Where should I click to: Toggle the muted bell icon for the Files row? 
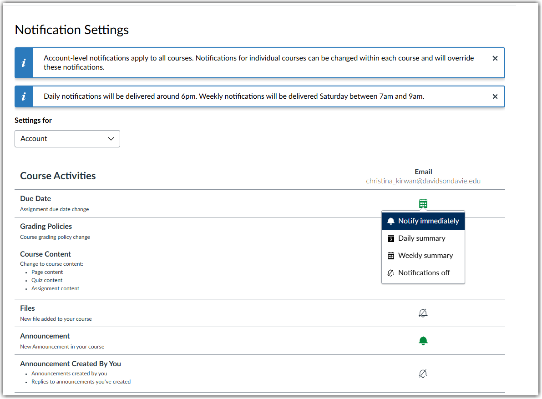click(x=423, y=313)
